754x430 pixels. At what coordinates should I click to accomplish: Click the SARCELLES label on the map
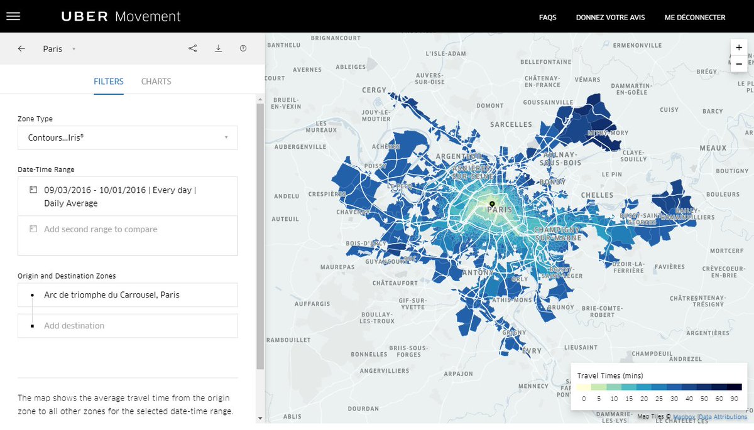[x=511, y=124]
